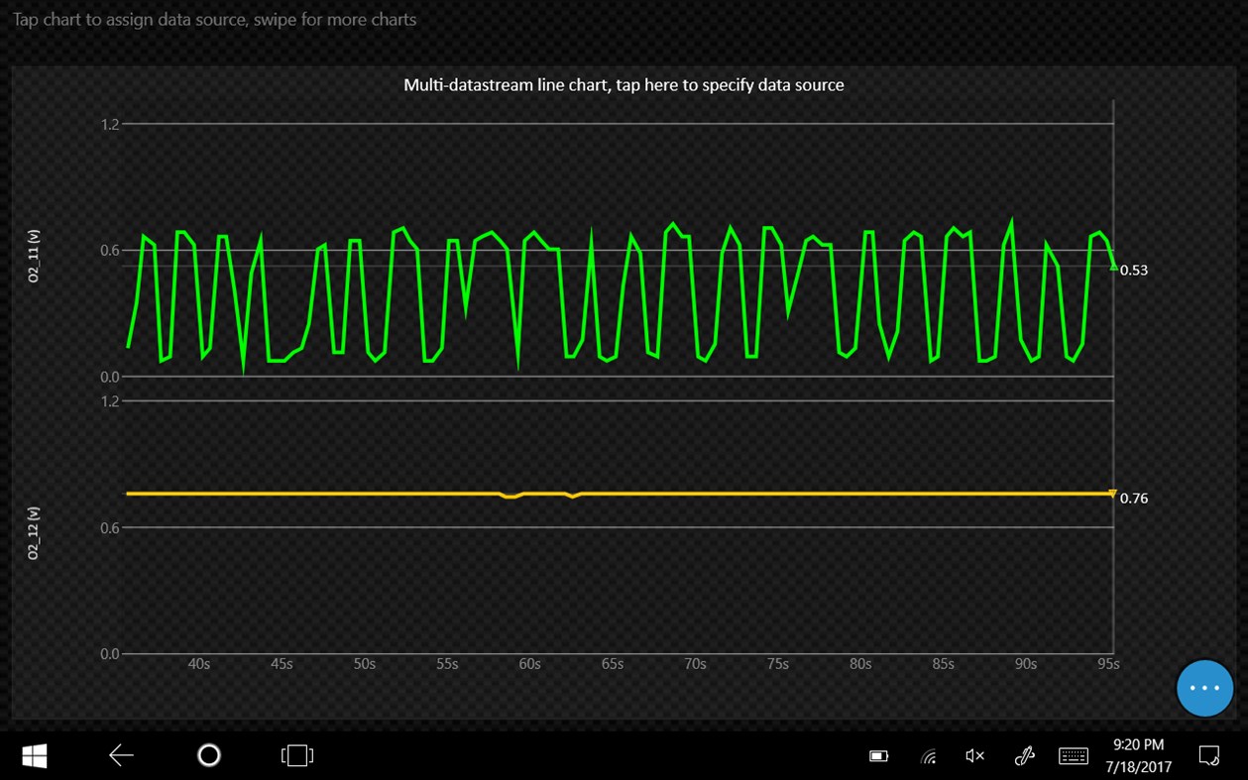Image resolution: width=1248 pixels, height=780 pixels.
Task: Tap chart title to specify data source
Action: coord(624,84)
